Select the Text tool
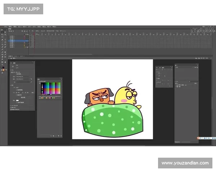The image size is (216, 172). coord(5,40)
